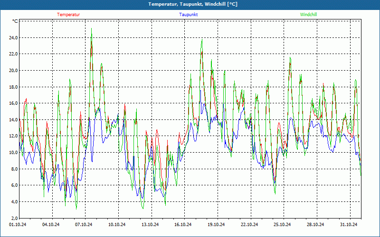This screenshot has height=237, width=380.
Task: Click the 16,0 y-axis value
Action: (x=13, y=103)
